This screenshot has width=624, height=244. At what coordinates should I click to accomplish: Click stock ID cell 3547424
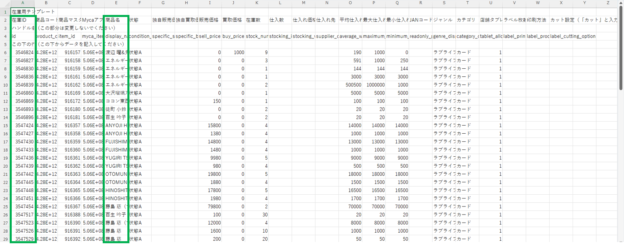23,125
